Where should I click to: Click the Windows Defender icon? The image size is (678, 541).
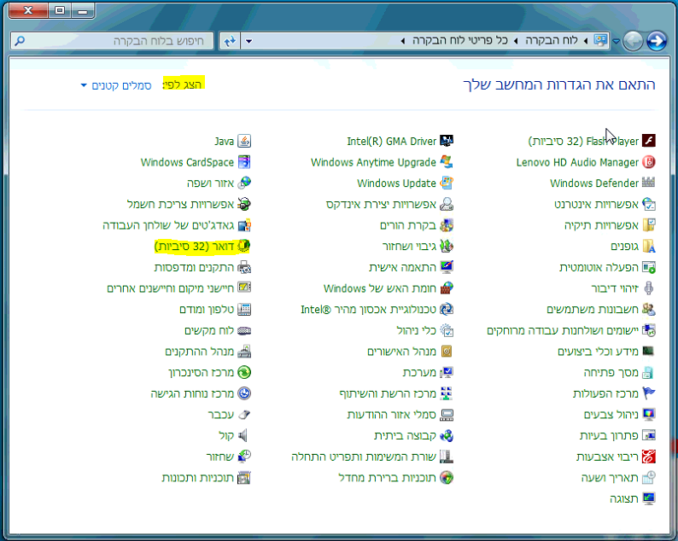[x=648, y=183]
